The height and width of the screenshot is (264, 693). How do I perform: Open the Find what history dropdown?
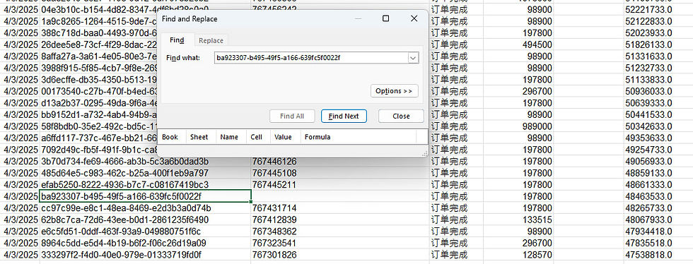[x=413, y=57]
